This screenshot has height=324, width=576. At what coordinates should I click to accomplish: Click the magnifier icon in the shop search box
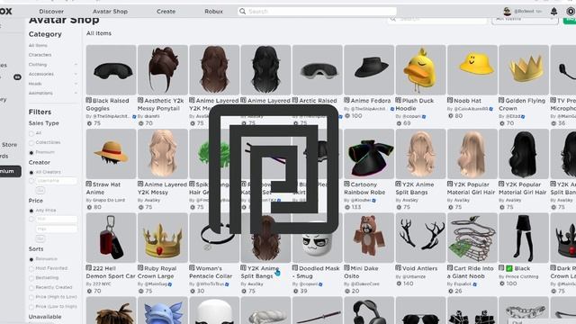point(393,19)
